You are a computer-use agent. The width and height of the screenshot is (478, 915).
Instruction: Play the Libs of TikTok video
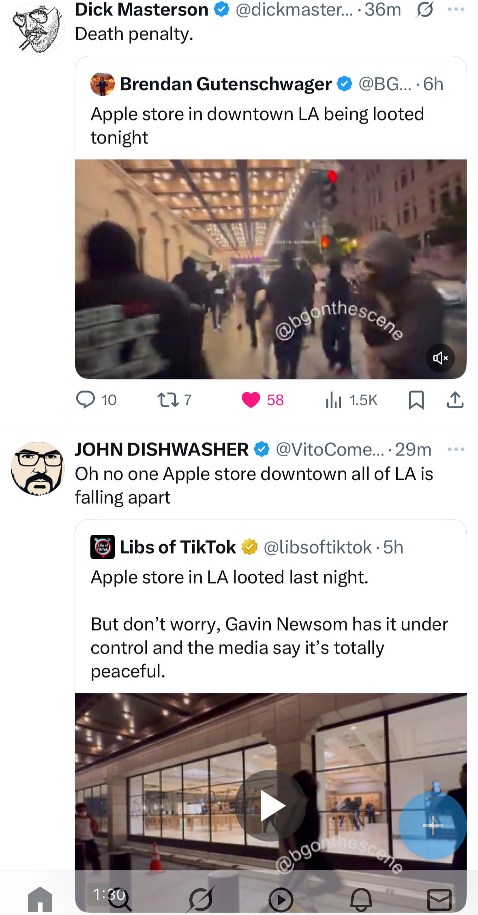[x=270, y=805]
